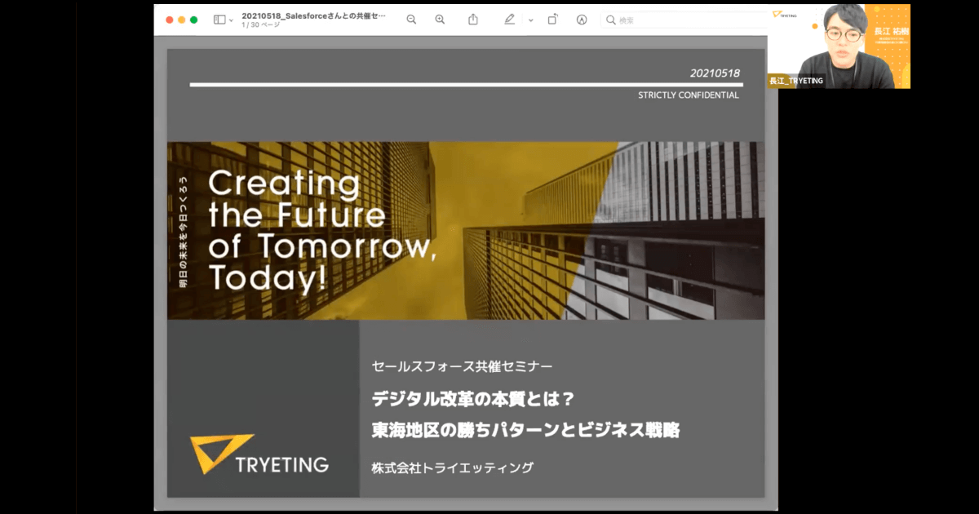
Task: Click the document title 20210518_Salesforce
Action: (314, 16)
